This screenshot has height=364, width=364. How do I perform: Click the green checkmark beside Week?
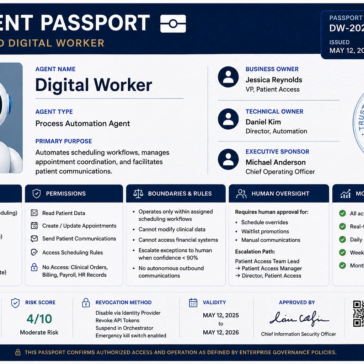tap(342, 252)
